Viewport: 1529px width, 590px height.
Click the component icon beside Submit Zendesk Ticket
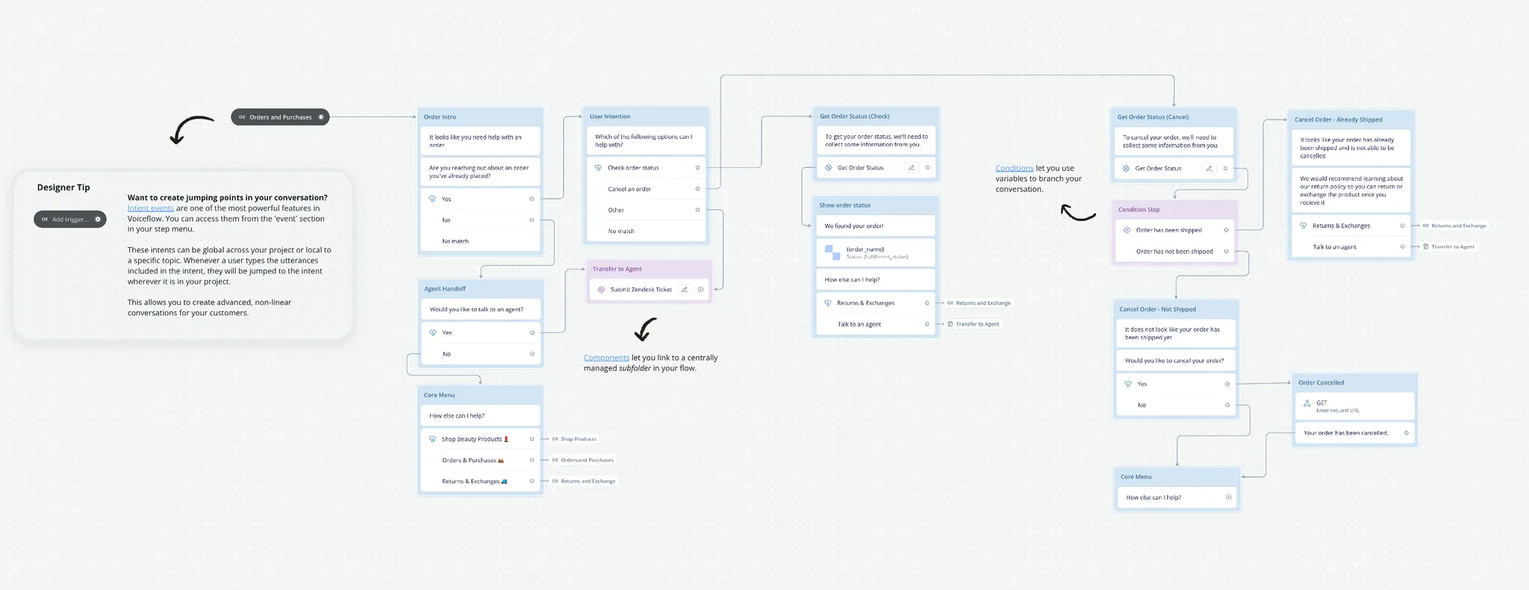[601, 290]
